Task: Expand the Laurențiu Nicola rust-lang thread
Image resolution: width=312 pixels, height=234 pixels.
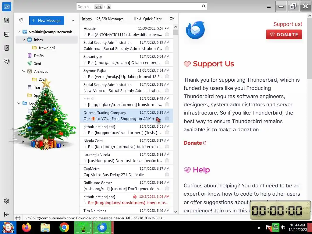Action: click(85, 161)
